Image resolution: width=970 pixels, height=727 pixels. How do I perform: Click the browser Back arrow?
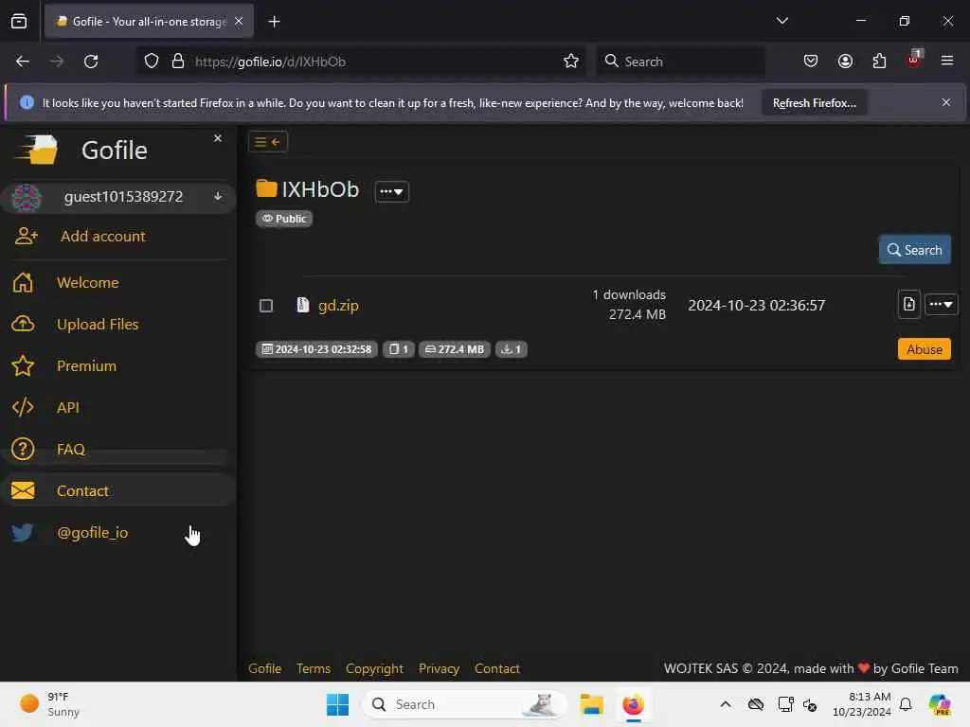click(23, 62)
